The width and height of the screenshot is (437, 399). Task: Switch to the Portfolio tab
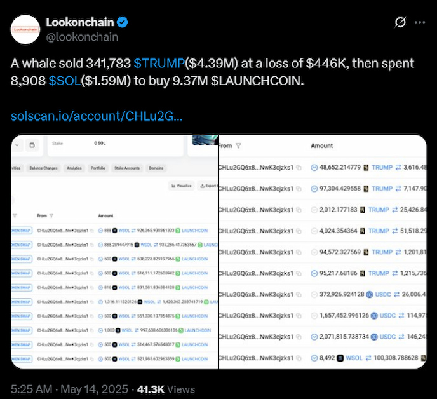point(98,168)
